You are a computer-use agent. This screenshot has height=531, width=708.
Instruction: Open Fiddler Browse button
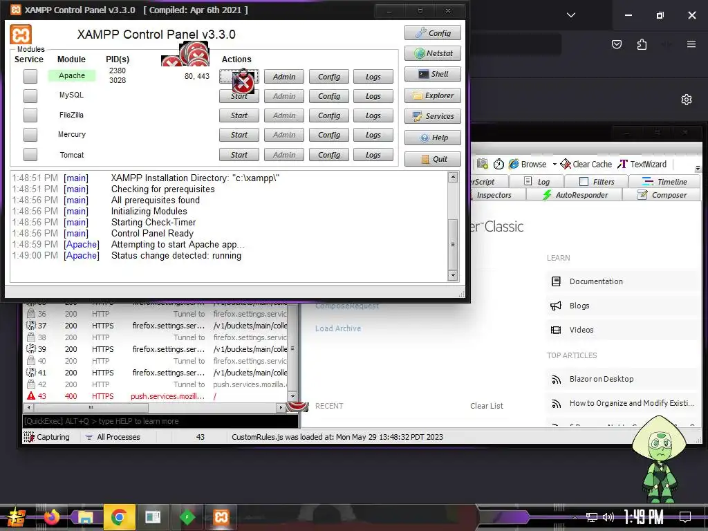tap(528, 165)
